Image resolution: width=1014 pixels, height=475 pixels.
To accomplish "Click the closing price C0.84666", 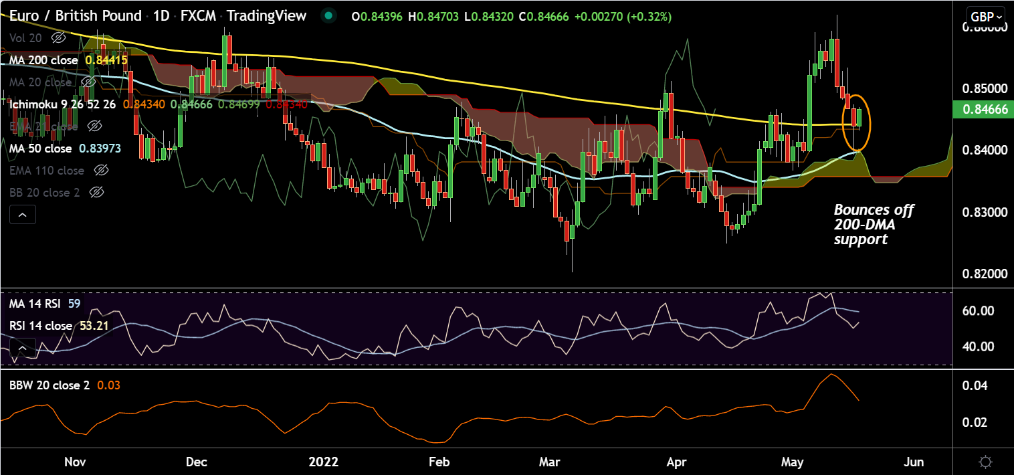I will pyautogui.click(x=545, y=17).
